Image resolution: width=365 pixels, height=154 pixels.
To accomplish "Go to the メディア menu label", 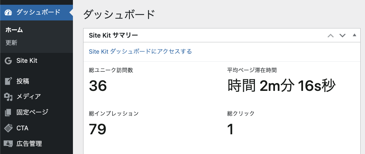I will tap(28, 97).
